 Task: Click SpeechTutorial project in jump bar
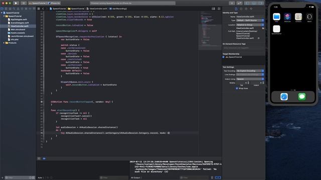point(58,9)
